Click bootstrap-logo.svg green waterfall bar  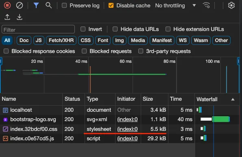[x=221, y=119]
